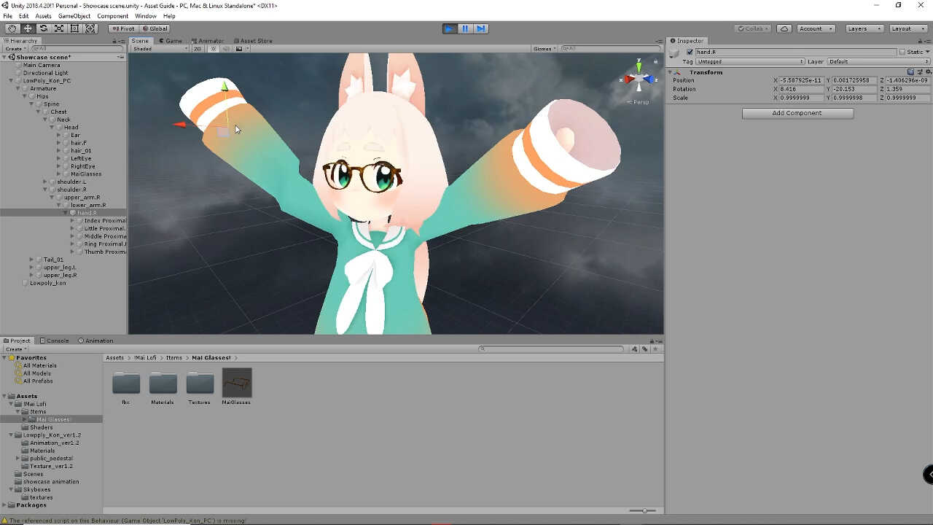Pick the Rect Transform tool
Screen dimensions: 933x525
pos(74,28)
